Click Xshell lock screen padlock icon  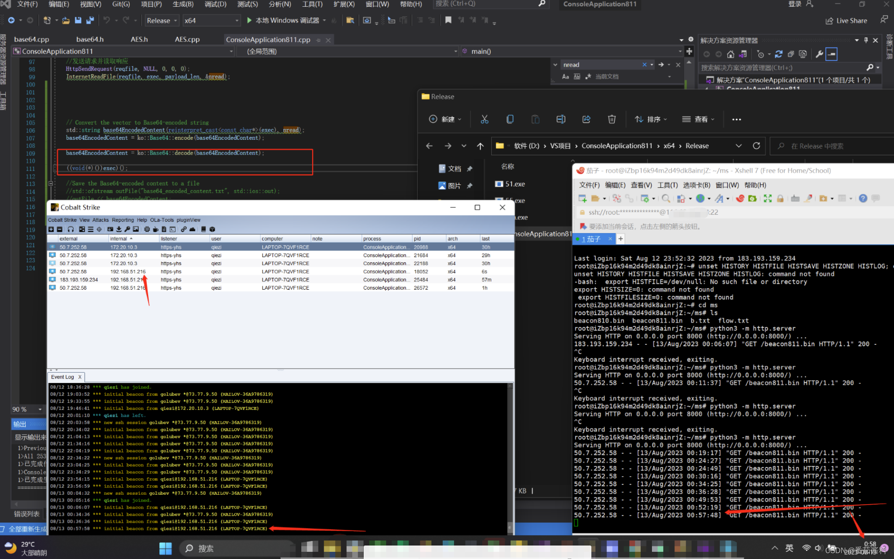click(780, 198)
